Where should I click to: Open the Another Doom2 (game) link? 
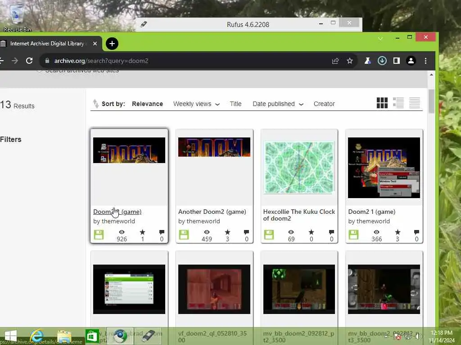(x=212, y=212)
